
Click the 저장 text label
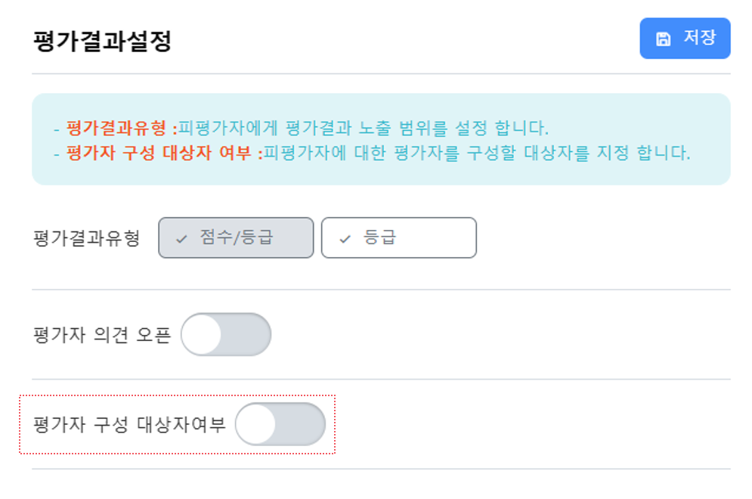click(x=699, y=38)
